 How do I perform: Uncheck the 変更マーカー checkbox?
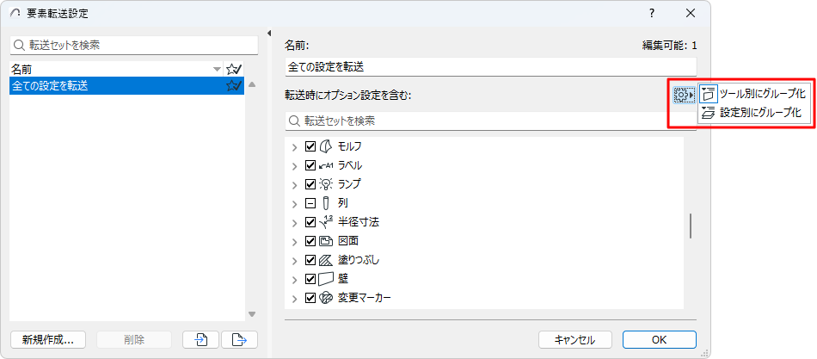pyautogui.click(x=310, y=298)
